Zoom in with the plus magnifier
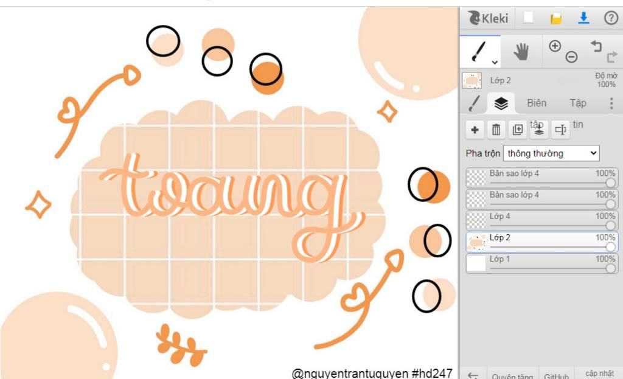The width and height of the screenshot is (623, 379). (x=555, y=46)
